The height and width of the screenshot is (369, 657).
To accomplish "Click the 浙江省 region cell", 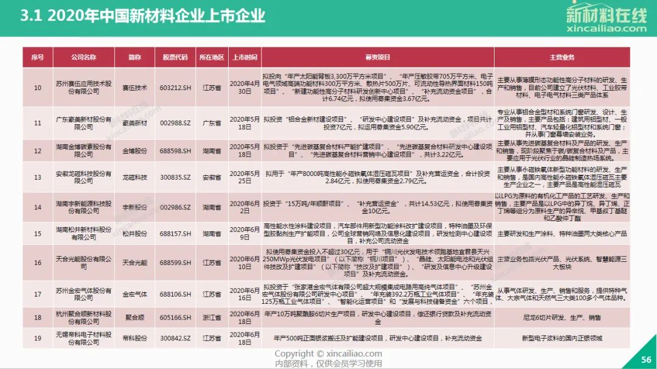I will 212,317.
